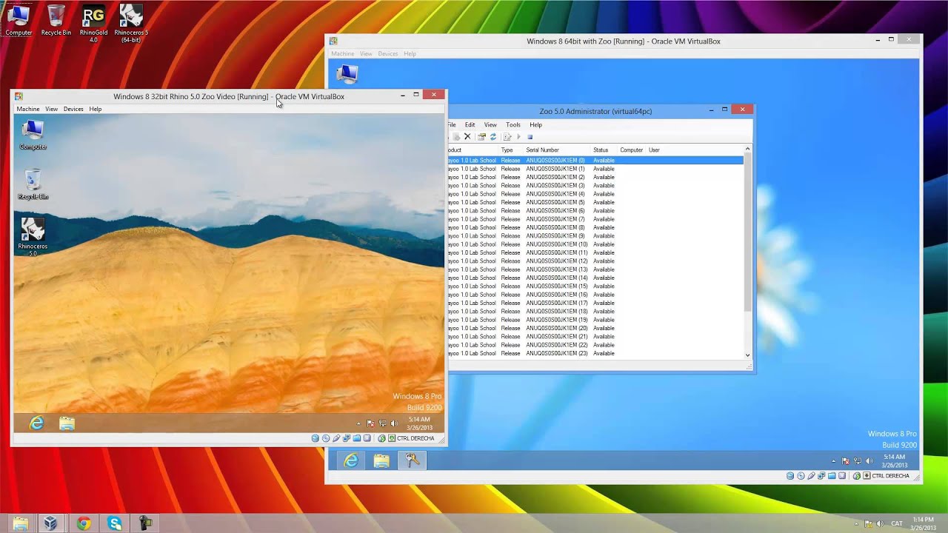948x533 pixels.
Task: Sort by User column header
Action: (x=654, y=150)
